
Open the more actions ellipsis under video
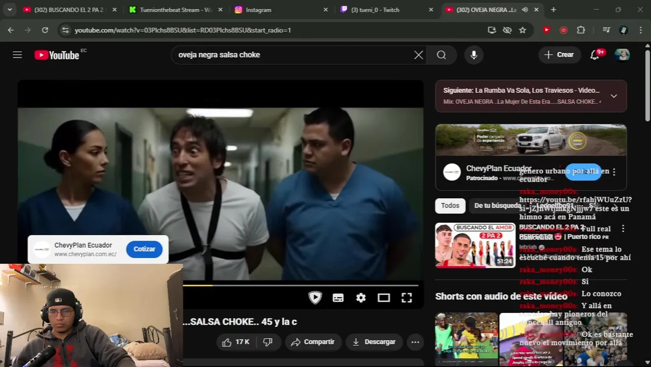click(415, 342)
